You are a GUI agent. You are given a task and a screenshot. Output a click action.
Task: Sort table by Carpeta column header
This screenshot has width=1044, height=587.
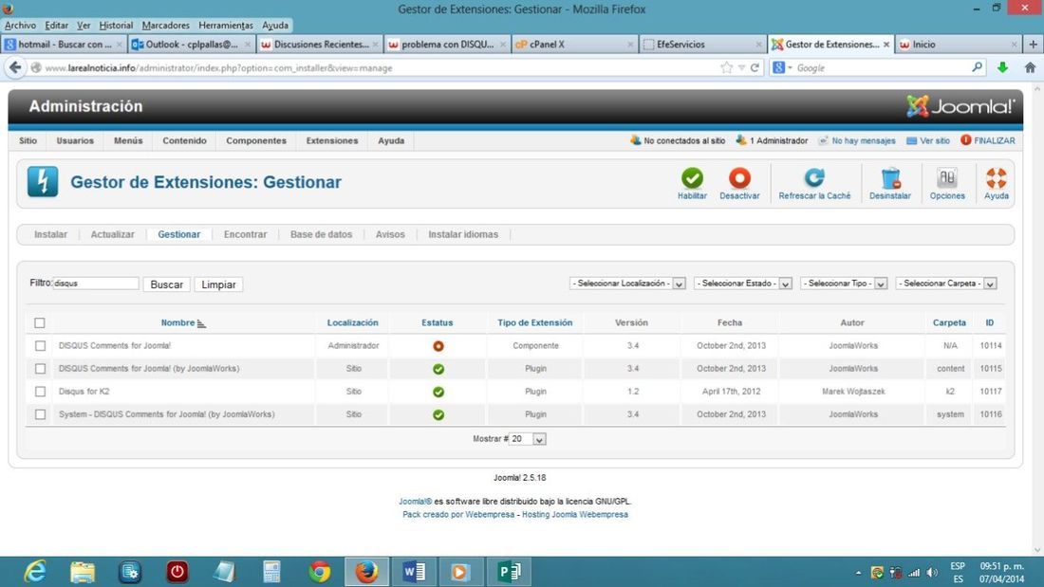[949, 322]
